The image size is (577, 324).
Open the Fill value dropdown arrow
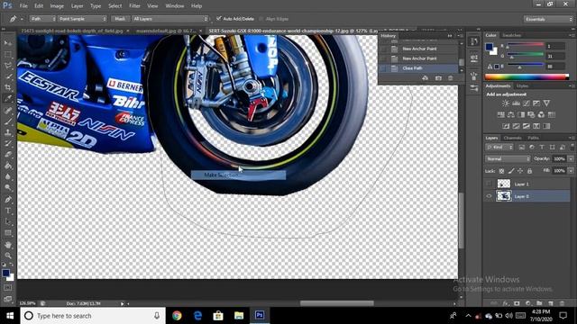click(571, 171)
